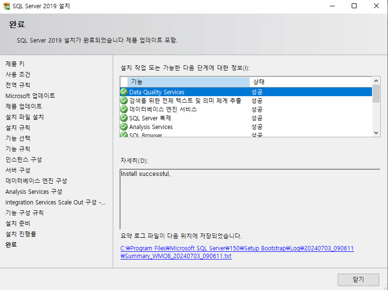Click the Integration Services Scale Out 구성 step
The image size is (388, 290).
point(56,202)
